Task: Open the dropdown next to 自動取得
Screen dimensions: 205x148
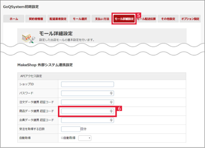Action: [85, 138]
